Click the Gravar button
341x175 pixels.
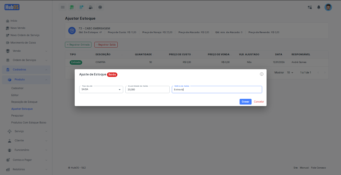pos(245,102)
